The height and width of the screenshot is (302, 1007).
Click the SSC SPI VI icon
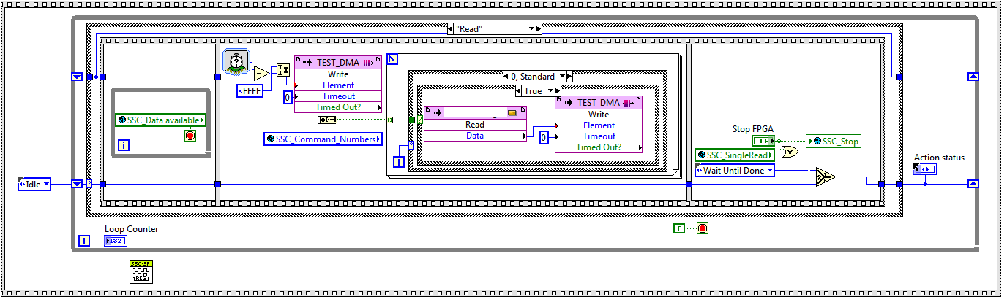tap(141, 272)
